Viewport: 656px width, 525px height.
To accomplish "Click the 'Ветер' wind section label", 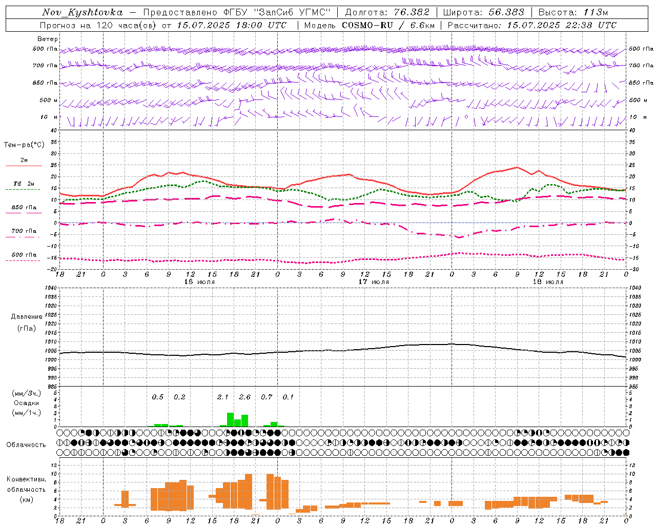I will click(x=48, y=39).
